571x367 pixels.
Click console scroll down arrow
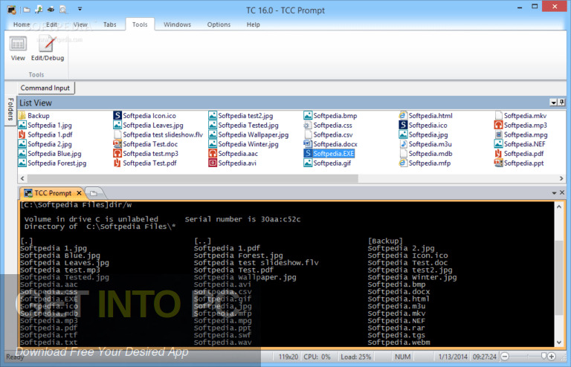pyautogui.click(x=559, y=342)
